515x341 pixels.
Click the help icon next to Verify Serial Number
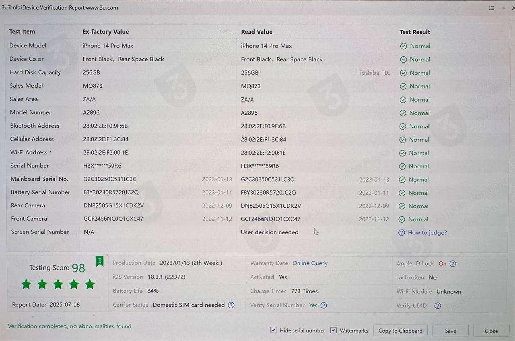coord(323,306)
